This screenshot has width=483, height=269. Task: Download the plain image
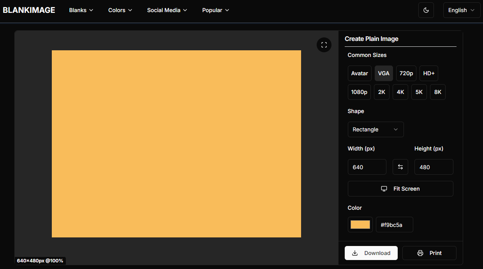point(371,253)
